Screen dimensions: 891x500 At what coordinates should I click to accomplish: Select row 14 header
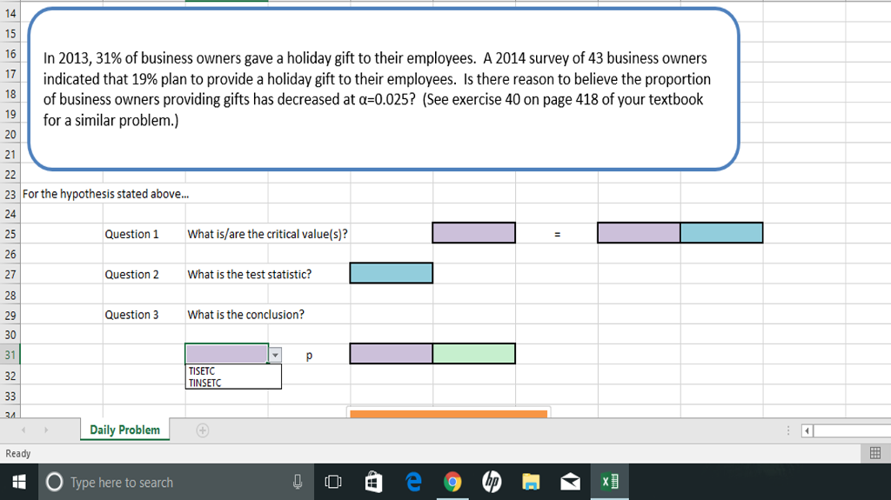click(x=10, y=13)
